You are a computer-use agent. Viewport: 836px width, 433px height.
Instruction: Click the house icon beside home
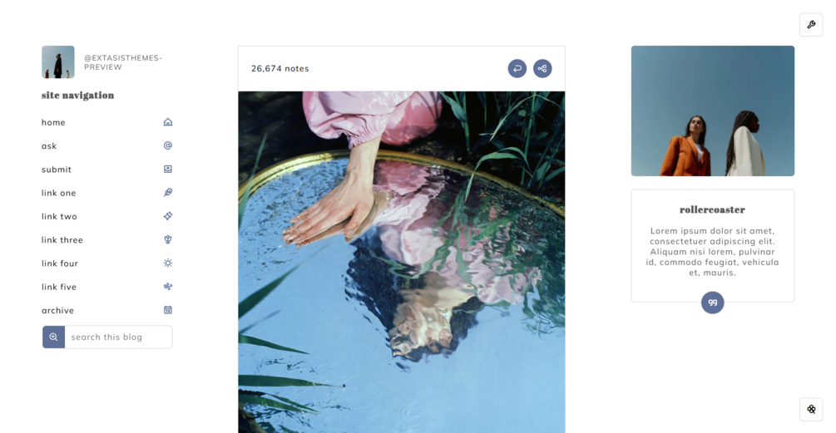pos(168,122)
